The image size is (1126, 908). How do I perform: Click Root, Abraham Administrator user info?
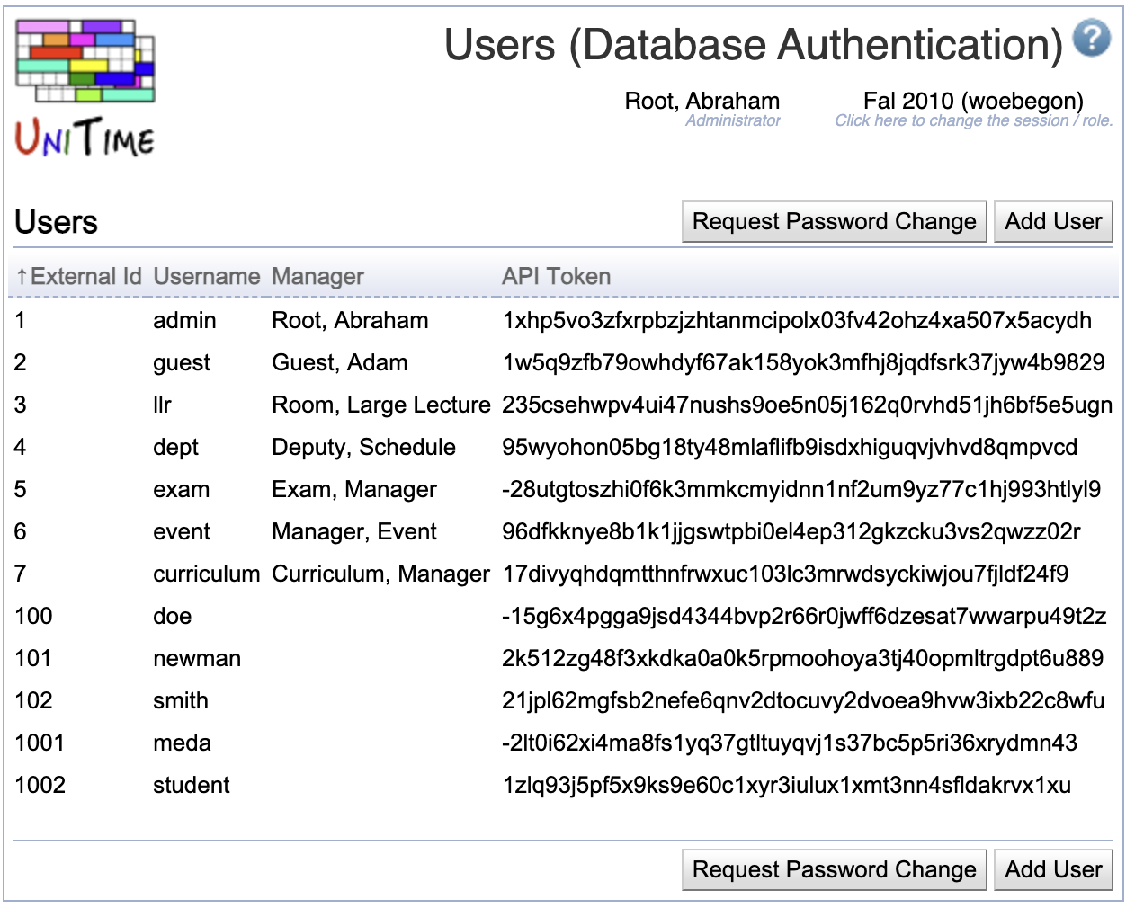(x=702, y=109)
